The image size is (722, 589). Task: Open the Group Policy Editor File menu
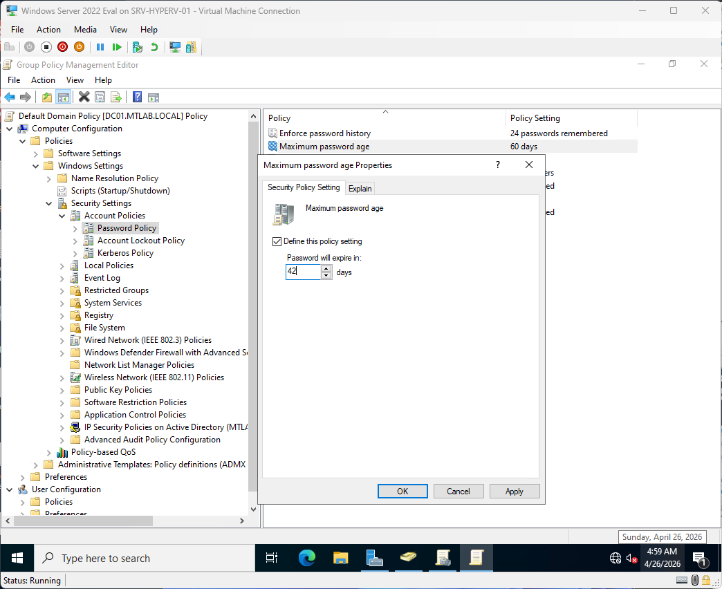point(14,80)
